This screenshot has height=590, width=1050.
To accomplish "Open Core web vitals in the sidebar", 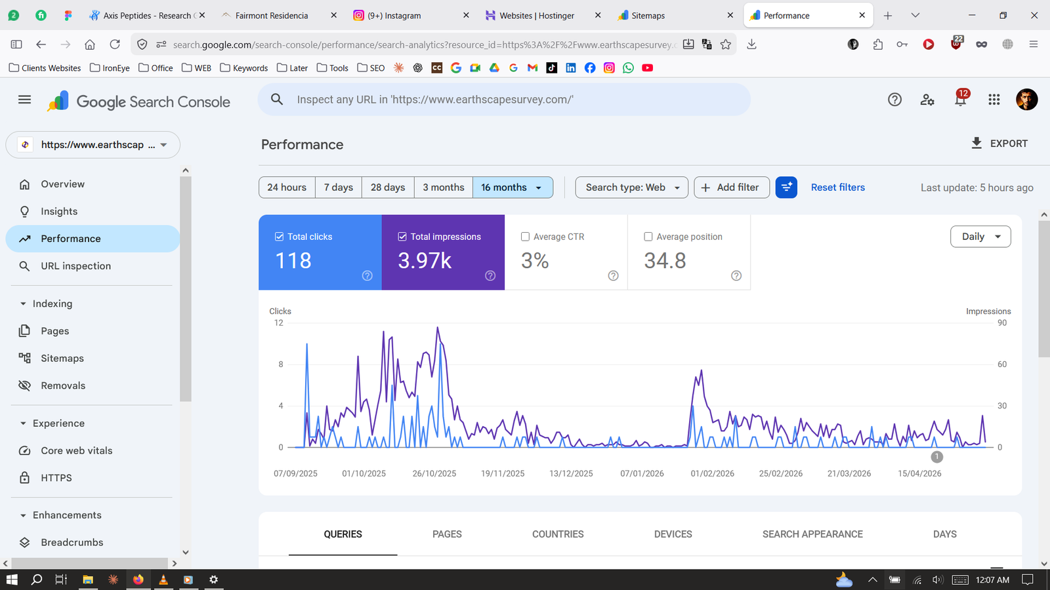I will (93, 451).
